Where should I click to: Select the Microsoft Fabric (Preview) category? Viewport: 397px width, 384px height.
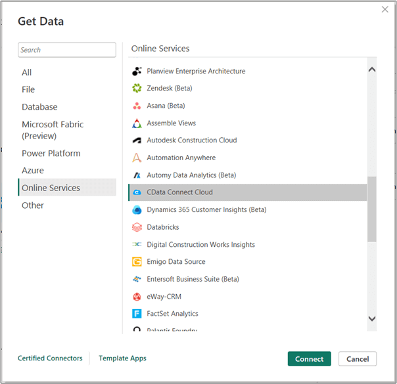(x=53, y=130)
